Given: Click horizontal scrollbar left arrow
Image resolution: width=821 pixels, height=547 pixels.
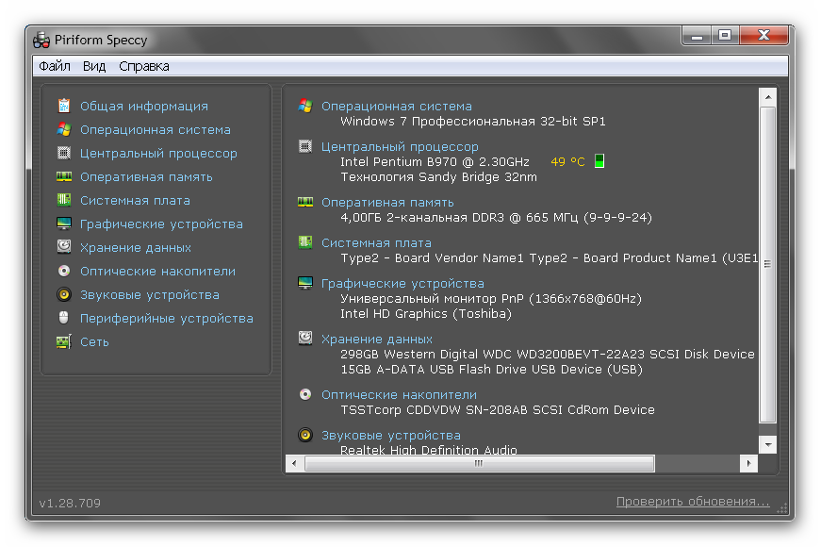Looking at the screenshot, I should point(294,463).
